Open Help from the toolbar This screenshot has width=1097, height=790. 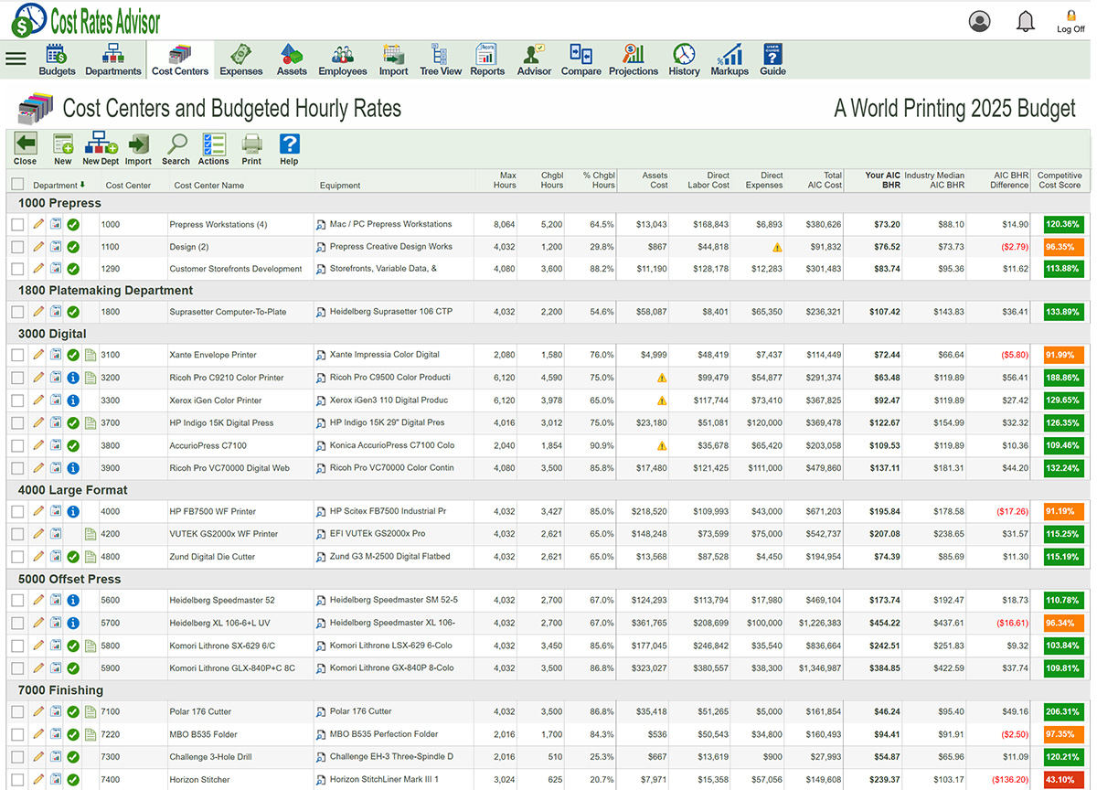pyautogui.click(x=289, y=149)
